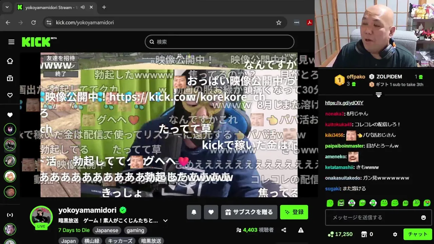Bookmark this page with star icon
This screenshot has width=434, height=244.
[279, 22]
